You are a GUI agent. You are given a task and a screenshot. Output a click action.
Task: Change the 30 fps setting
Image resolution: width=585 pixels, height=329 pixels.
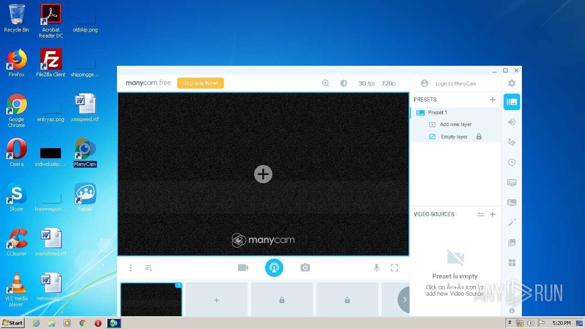(367, 83)
